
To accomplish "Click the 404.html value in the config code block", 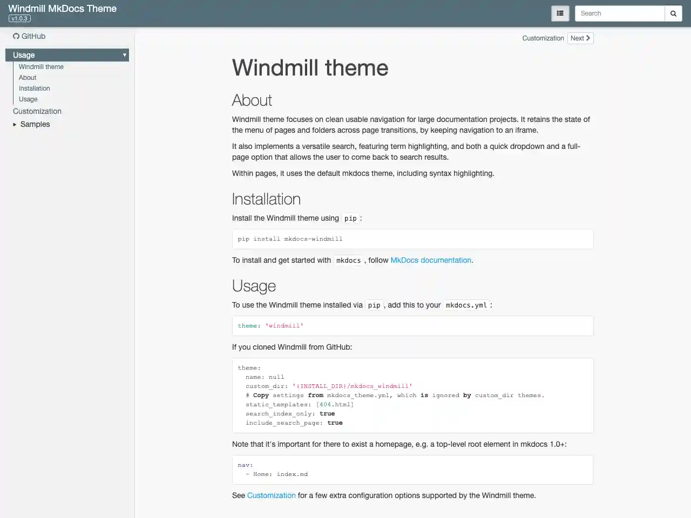I will (335, 404).
